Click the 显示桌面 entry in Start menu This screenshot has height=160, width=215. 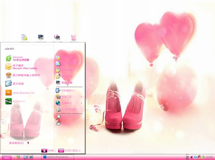[15, 83]
